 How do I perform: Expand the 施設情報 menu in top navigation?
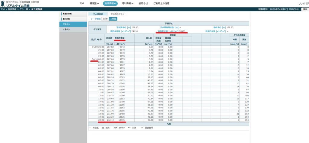[110, 3]
